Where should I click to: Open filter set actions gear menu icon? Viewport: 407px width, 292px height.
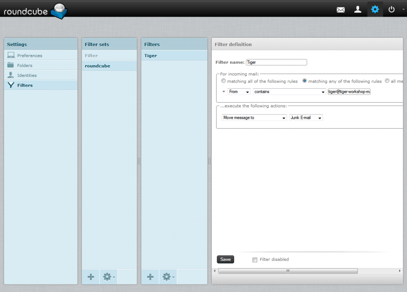pos(107,277)
